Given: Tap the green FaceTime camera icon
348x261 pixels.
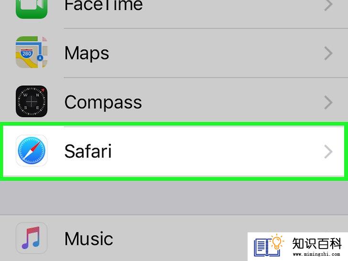Looking at the screenshot, I should (x=32, y=9).
